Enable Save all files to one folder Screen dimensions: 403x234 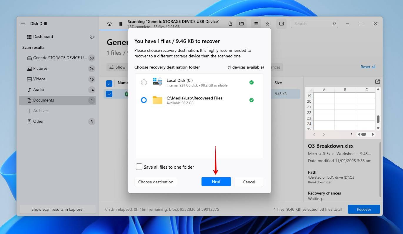click(139, 167)
